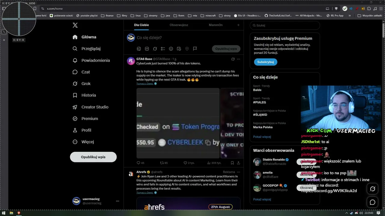Viewport: 385px width, 216px height.
Task: Open the X logo home link
Action: click(x=75, y=25)
